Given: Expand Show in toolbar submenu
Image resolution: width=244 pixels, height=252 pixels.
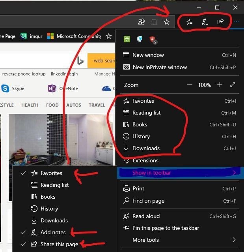Looking at the screenshot, I should click(x=180, y=173).
